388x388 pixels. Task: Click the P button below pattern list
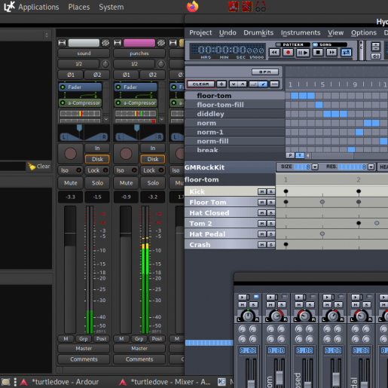pyautogui.click(x=290, y=155)
